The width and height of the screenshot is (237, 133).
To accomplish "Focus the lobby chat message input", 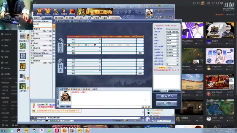I will (89, 118).
